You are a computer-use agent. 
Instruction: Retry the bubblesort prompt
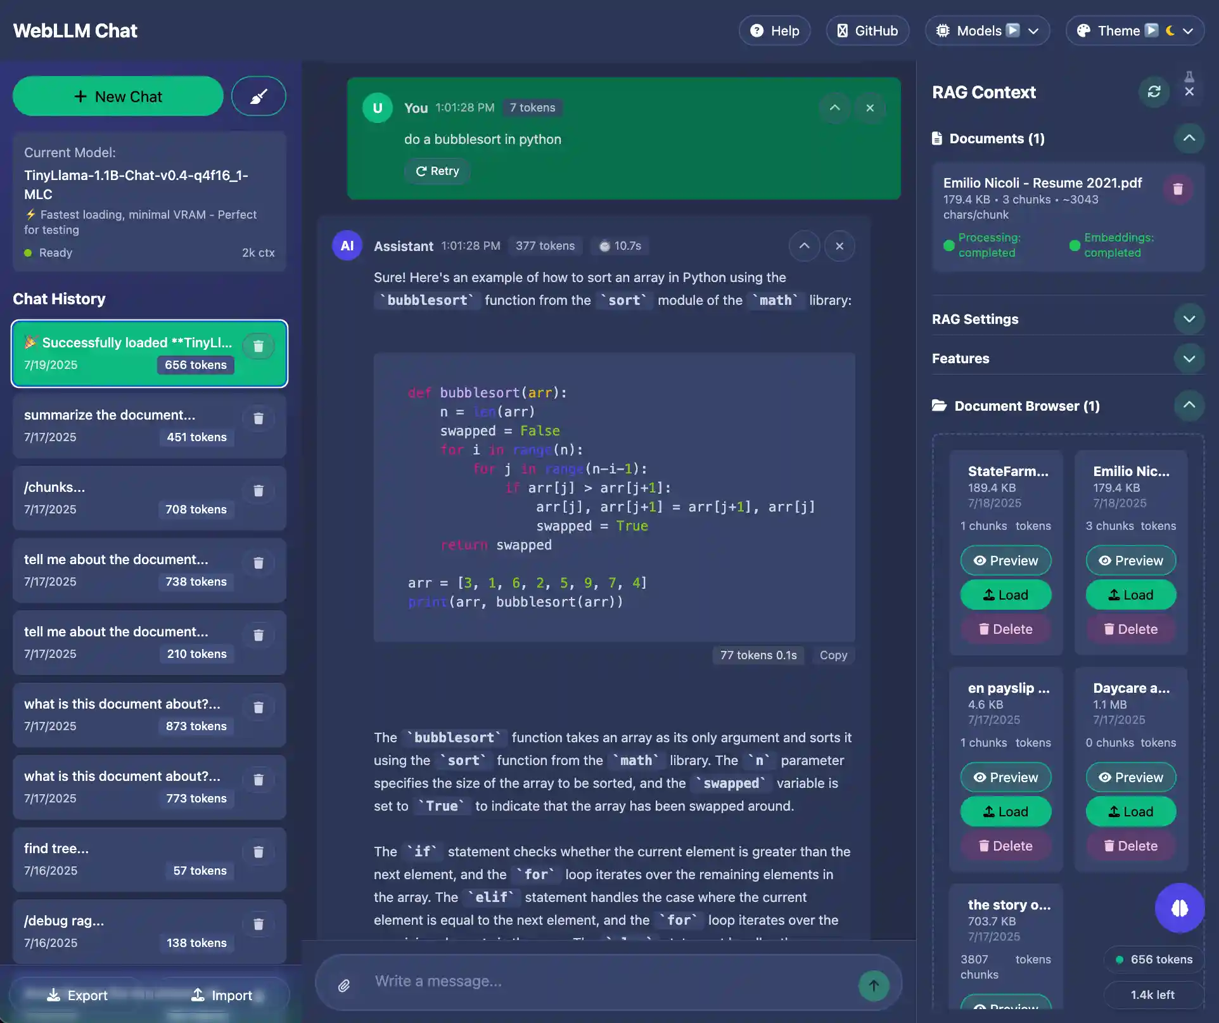point(436,170)
